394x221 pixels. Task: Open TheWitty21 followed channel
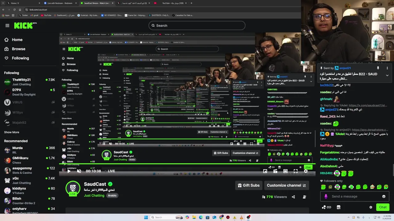(29, 82)
